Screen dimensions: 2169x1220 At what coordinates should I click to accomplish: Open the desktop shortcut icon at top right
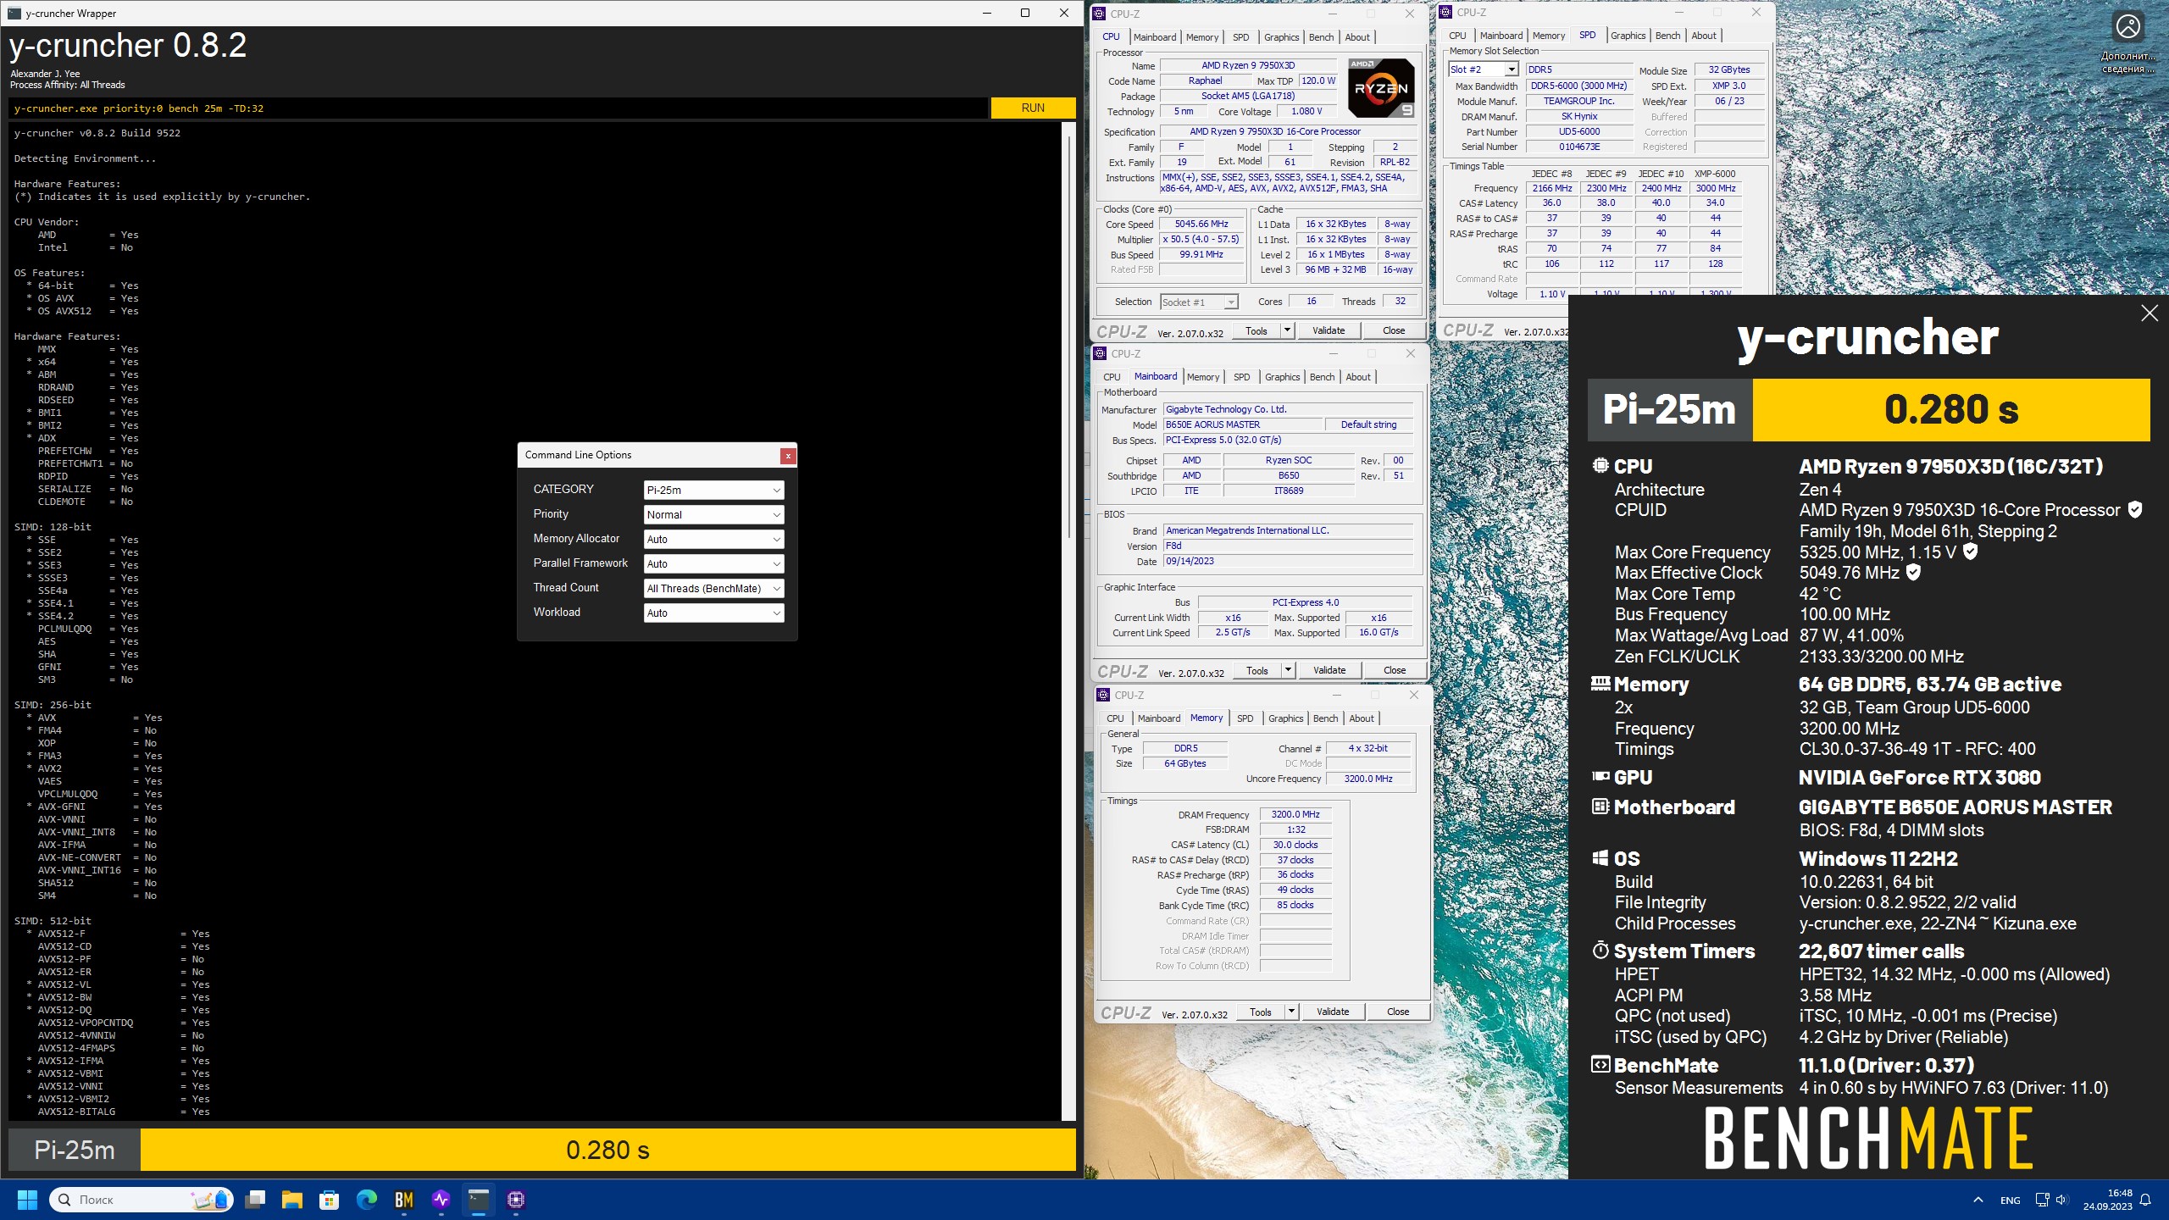click(x=2127, y=42)
